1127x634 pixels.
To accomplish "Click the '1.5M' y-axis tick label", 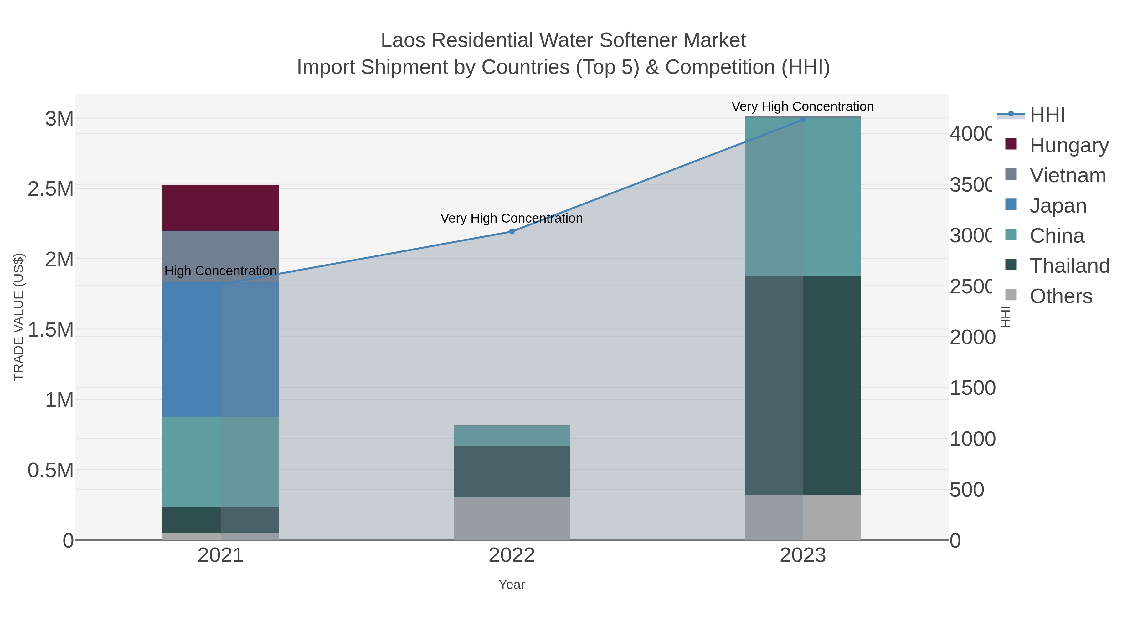I will pyautogui.click(x=51, y=329).
